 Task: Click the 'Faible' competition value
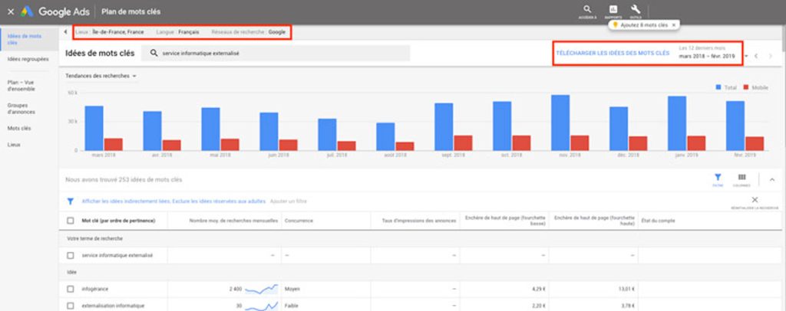[292, 306]
